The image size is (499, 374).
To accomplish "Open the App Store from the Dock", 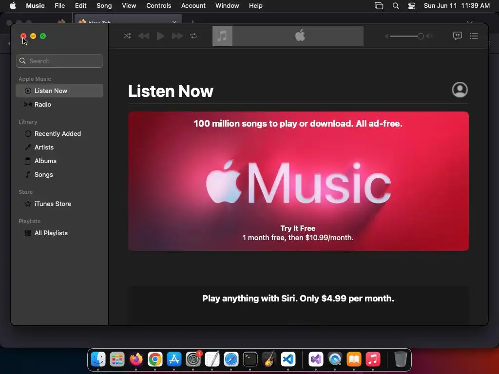I will 174,359.
